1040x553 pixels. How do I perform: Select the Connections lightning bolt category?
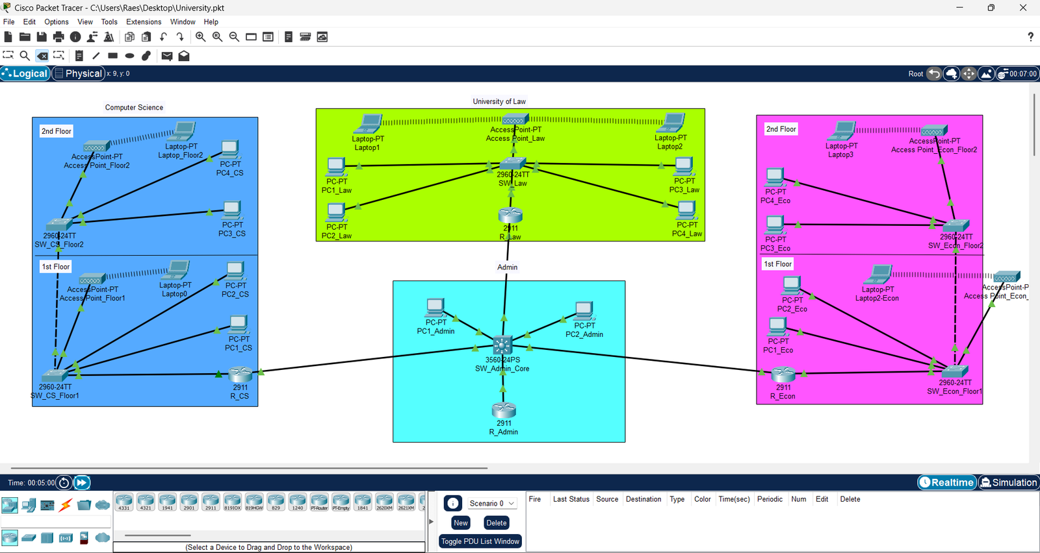click(66, 505)
